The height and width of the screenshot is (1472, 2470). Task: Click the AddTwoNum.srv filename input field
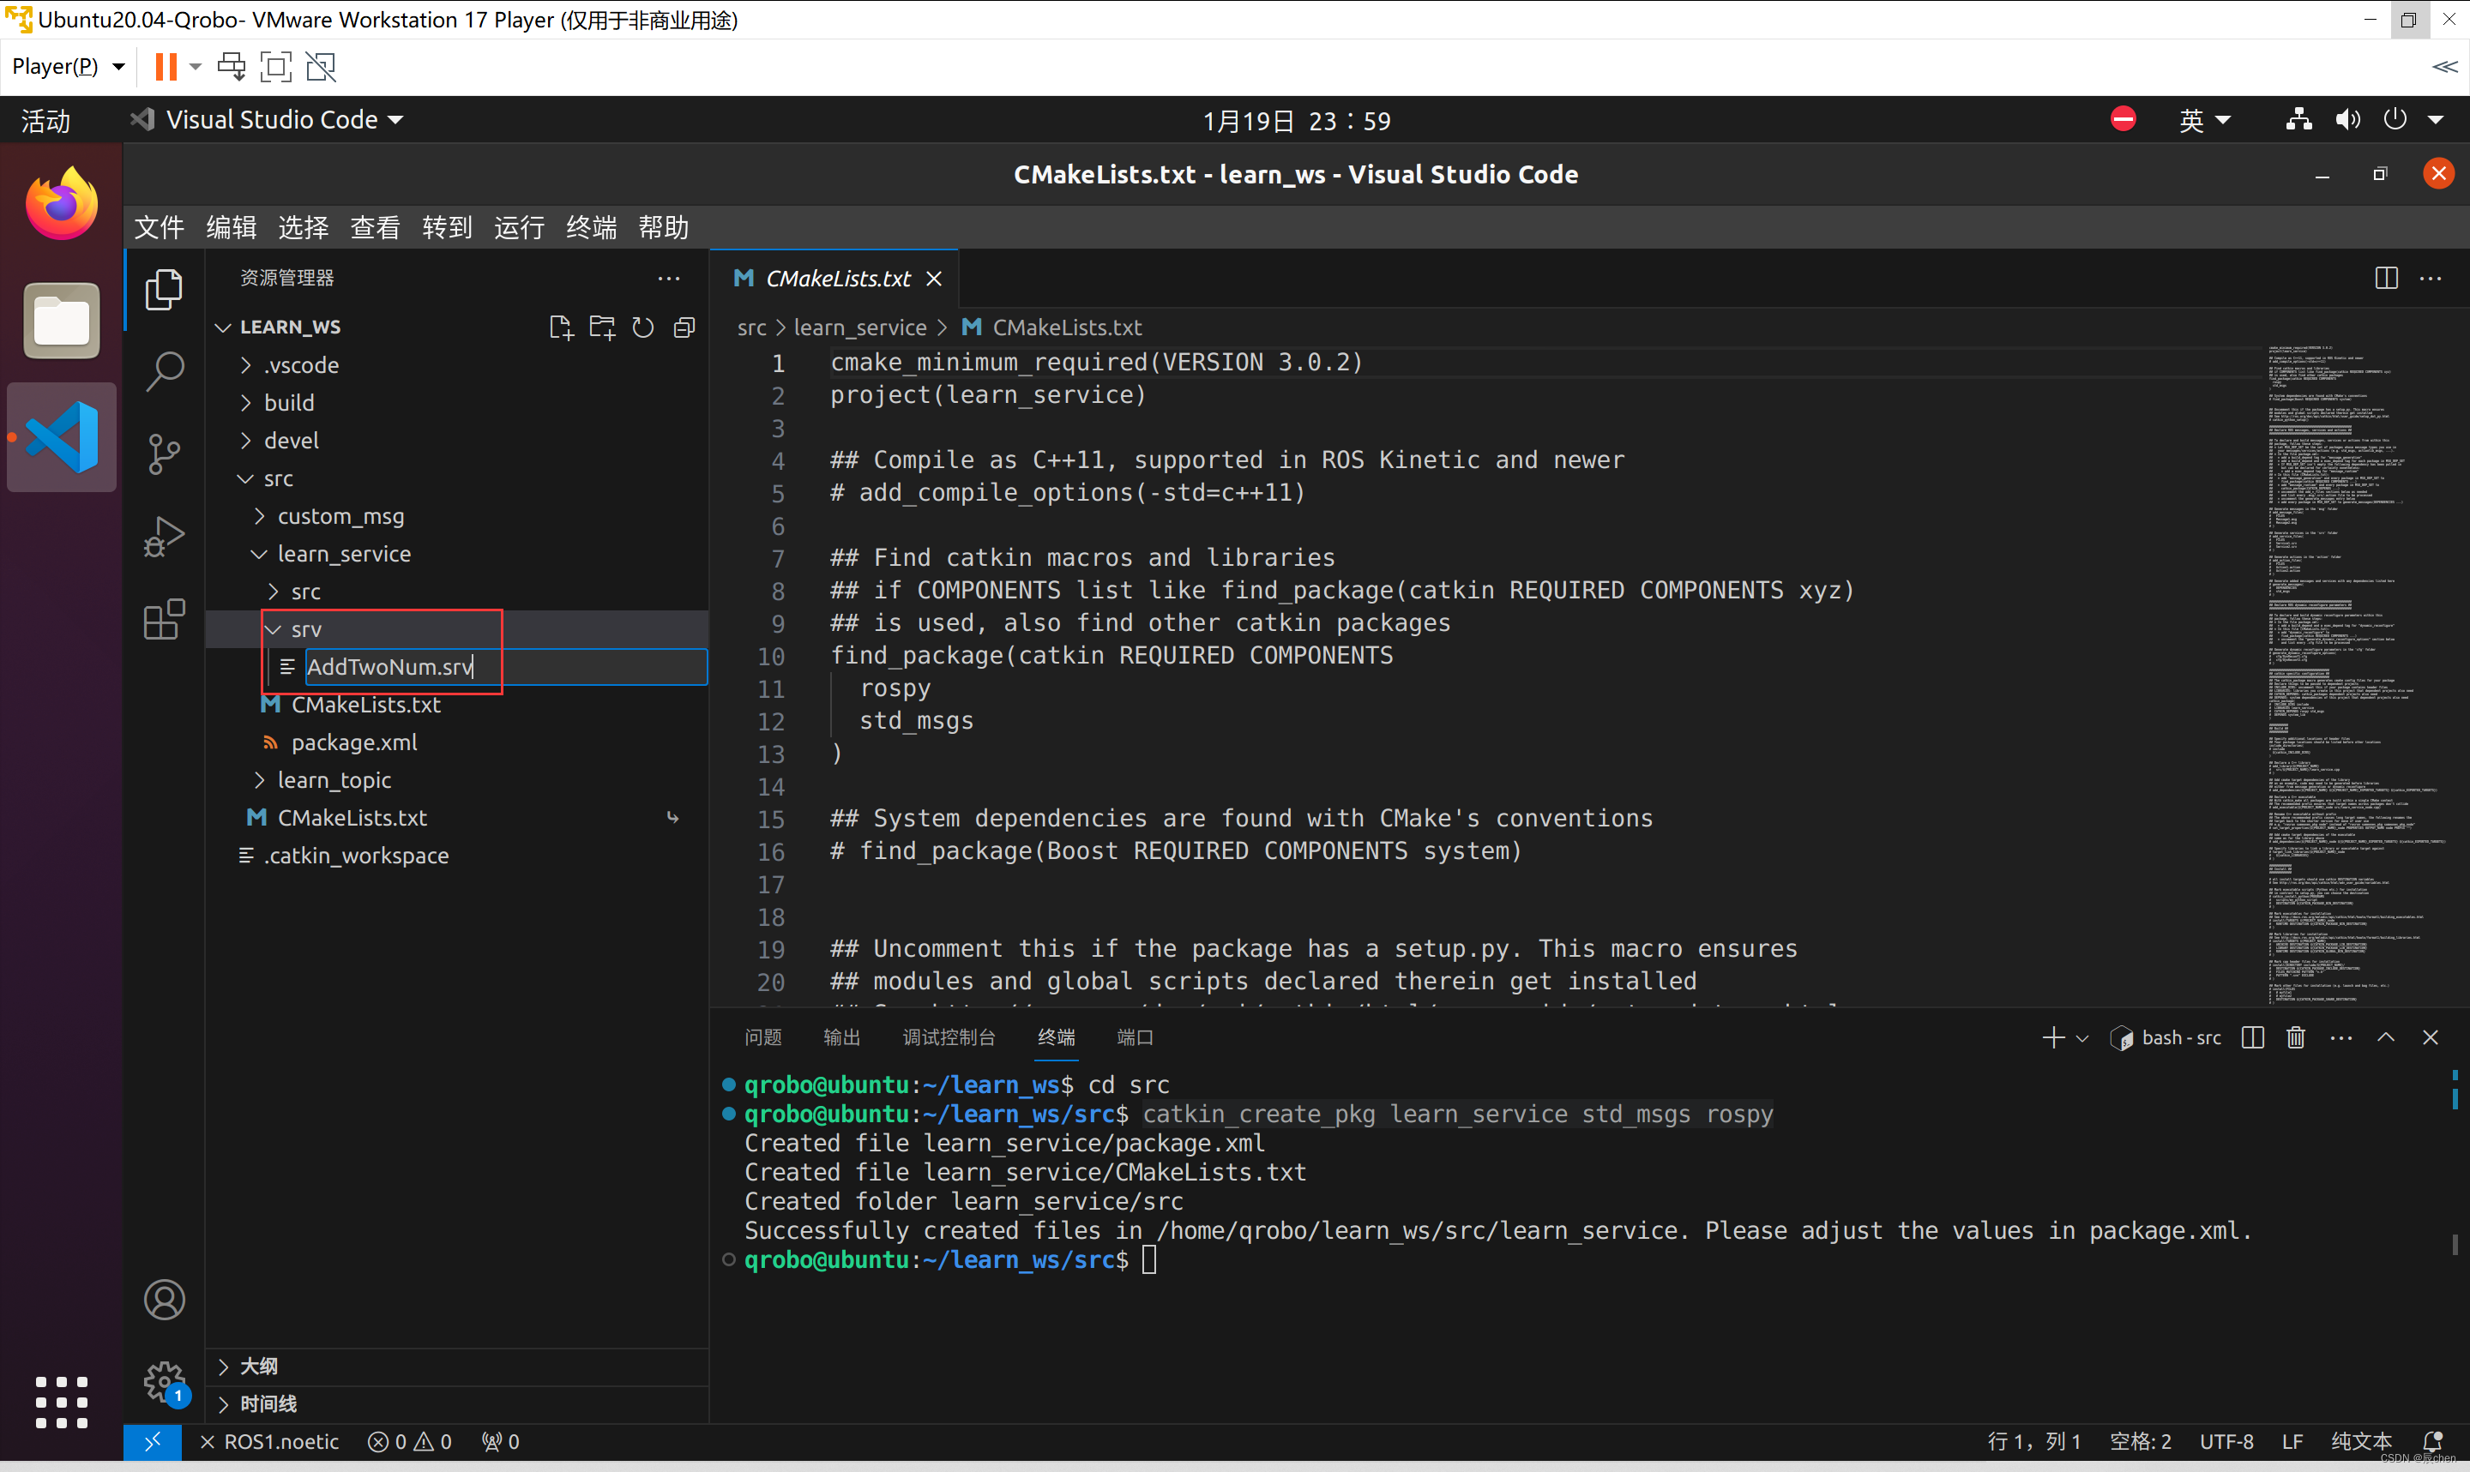506,667
